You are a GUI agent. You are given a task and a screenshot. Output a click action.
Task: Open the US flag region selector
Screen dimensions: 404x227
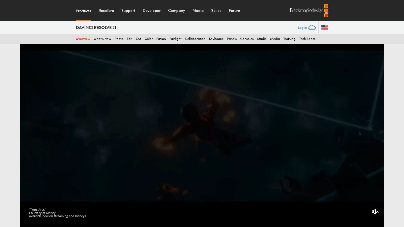(325, 27)
